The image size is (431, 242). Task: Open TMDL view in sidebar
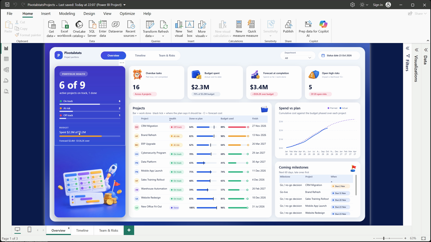point(6,91)
